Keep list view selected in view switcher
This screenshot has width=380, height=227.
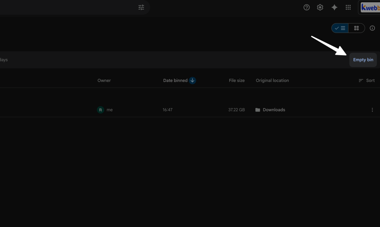pos(340,28)
